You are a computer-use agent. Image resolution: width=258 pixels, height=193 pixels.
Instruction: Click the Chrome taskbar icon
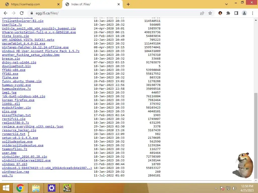click(20, 188)
